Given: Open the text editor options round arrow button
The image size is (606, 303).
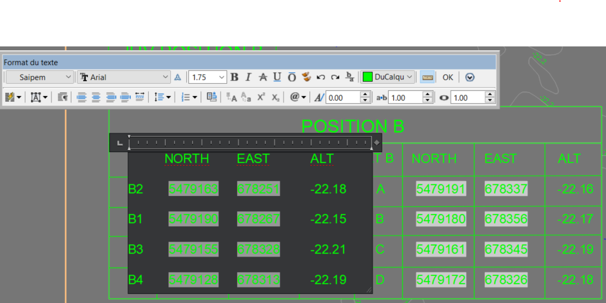Looking at the screenshot, I should tap(469, 77).
